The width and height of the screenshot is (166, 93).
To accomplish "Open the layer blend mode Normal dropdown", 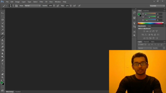I will tap(145, 48).
